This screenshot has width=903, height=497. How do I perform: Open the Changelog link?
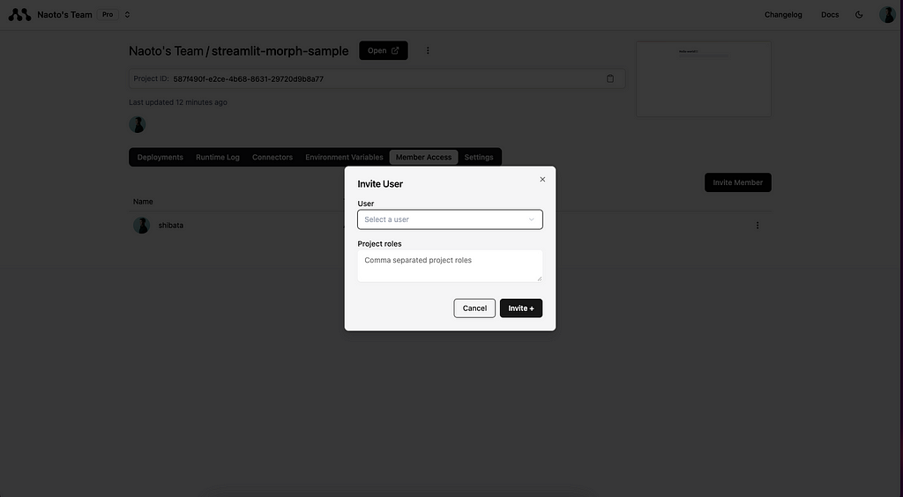coord(783,15)
